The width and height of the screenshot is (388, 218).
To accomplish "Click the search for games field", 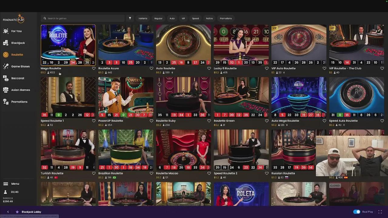I will (83, 18).
